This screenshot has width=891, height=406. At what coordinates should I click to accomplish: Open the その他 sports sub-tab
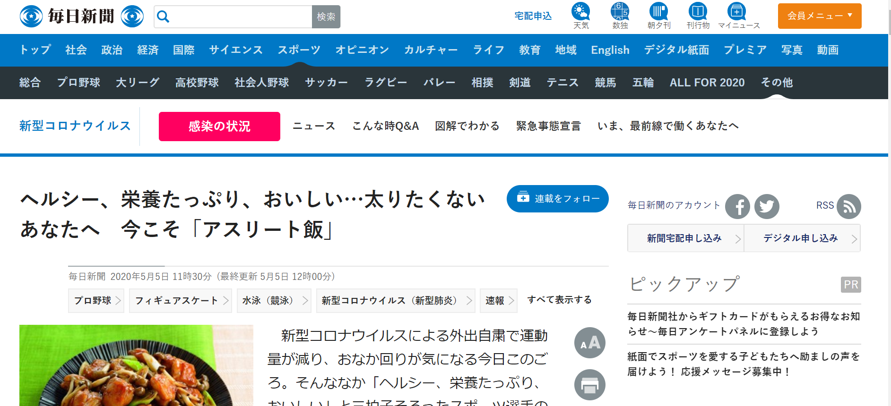click(777, 83)
